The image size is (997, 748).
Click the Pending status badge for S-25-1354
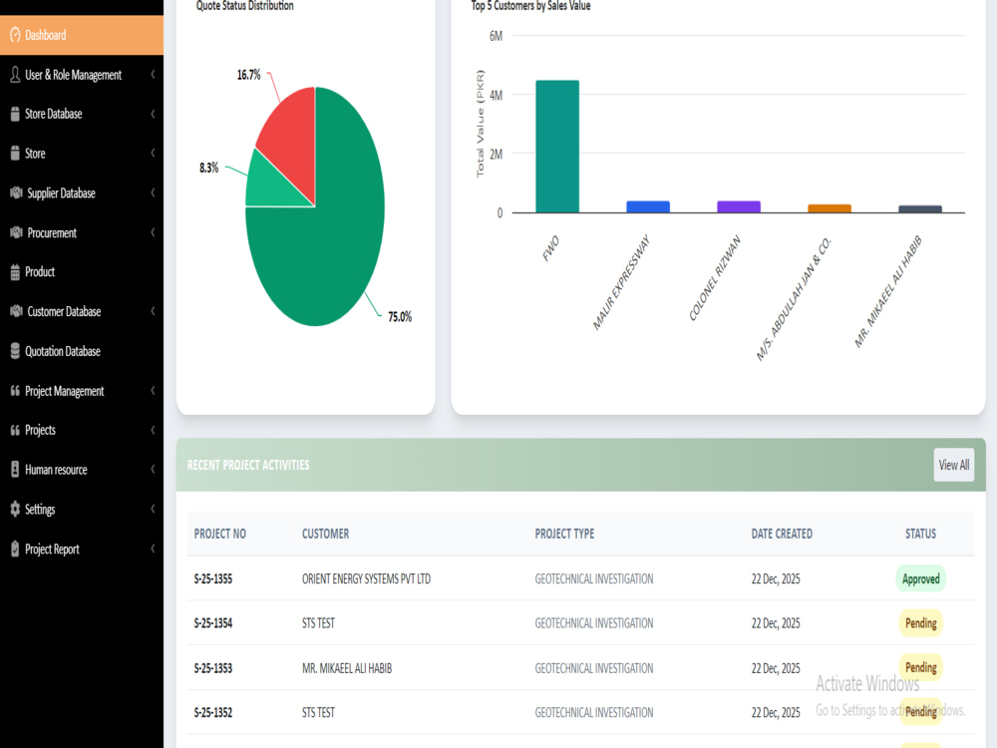click(920, 623)
